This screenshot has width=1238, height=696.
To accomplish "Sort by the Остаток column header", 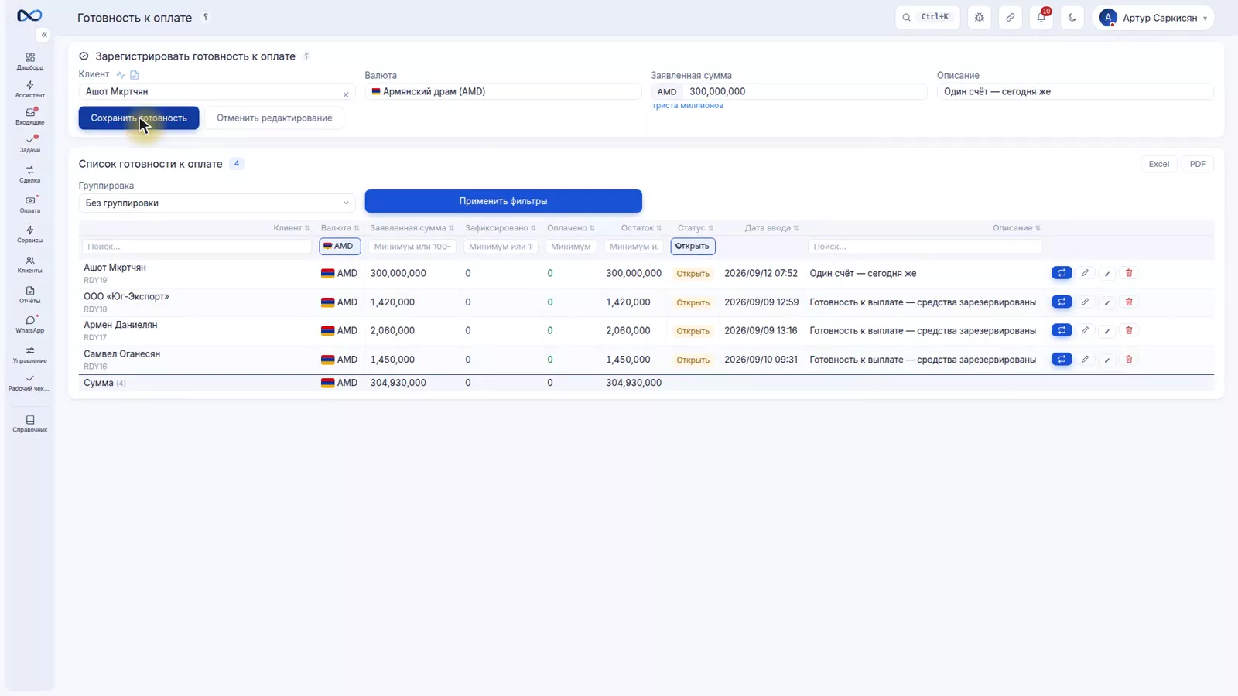I will [x=641, y=228].
